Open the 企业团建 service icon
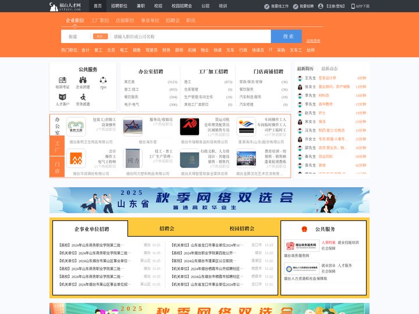Viewport: 419px width, 314px height. click(83, 80)
